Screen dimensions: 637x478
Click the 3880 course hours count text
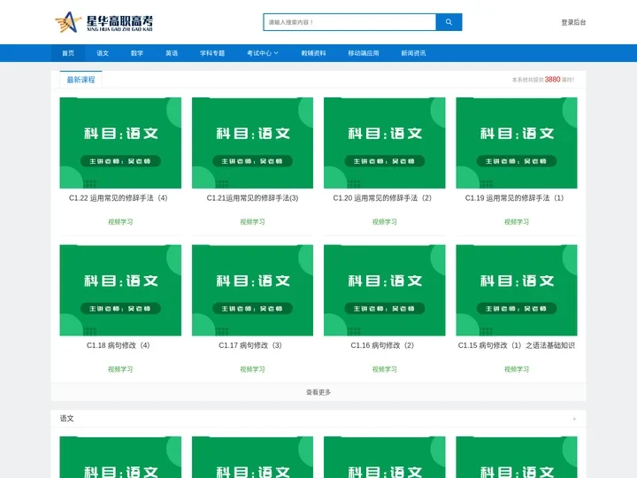pyautogui.click(x=552, y=80)
